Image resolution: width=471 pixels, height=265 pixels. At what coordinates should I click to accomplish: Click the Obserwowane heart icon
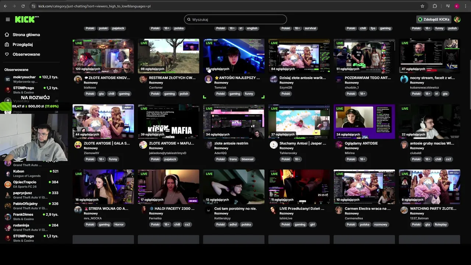(x=7, y=54)
